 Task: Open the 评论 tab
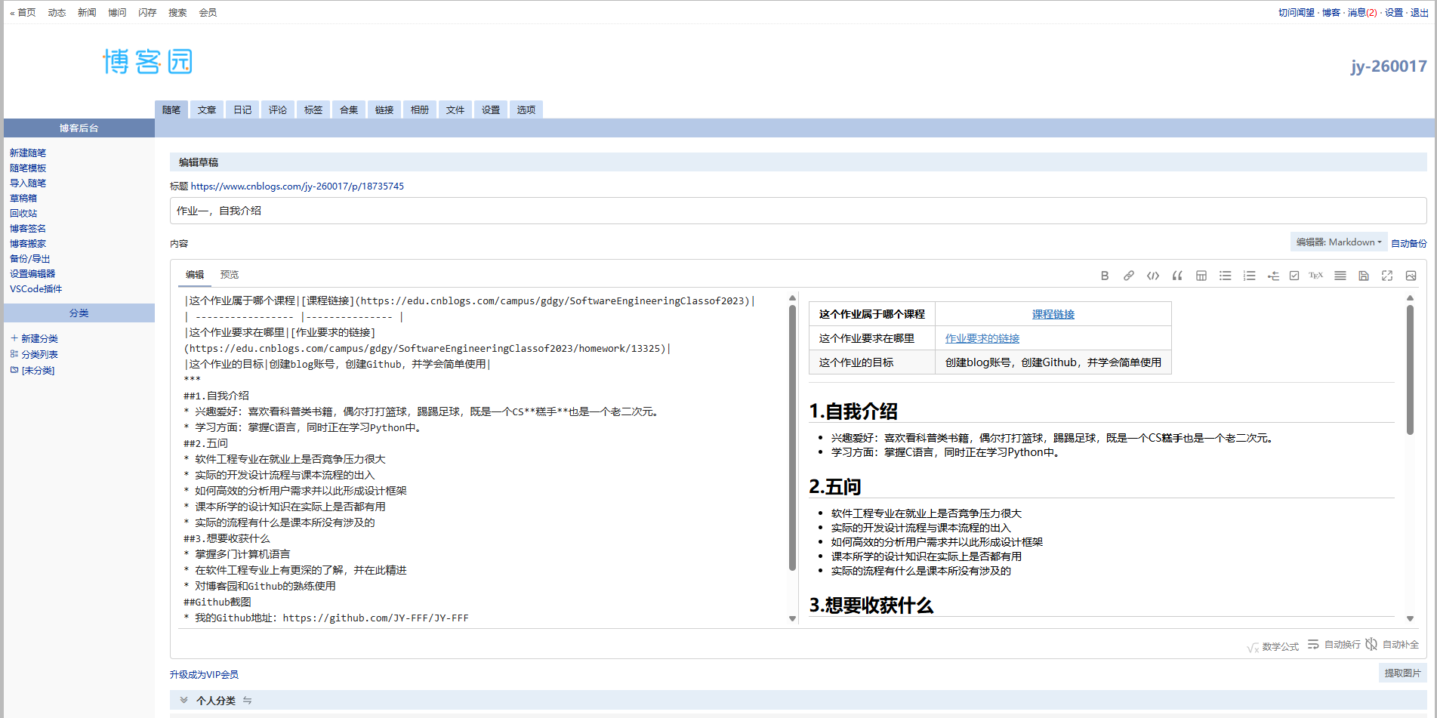tap(278, 109)
